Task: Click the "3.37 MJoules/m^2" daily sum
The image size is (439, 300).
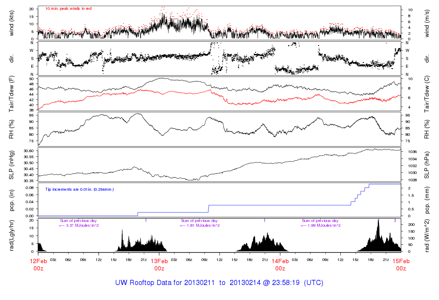Action: (x=82, y=225)
